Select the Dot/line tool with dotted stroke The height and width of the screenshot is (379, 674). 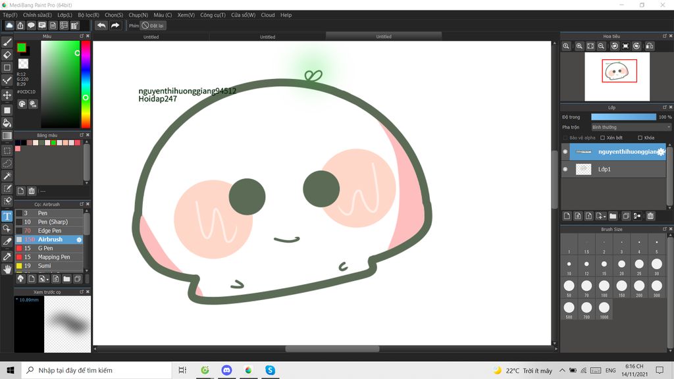(7, 80)
